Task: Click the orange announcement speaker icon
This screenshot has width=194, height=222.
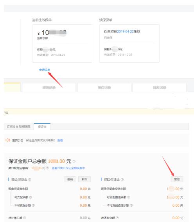Action: (x=8, y=140)
